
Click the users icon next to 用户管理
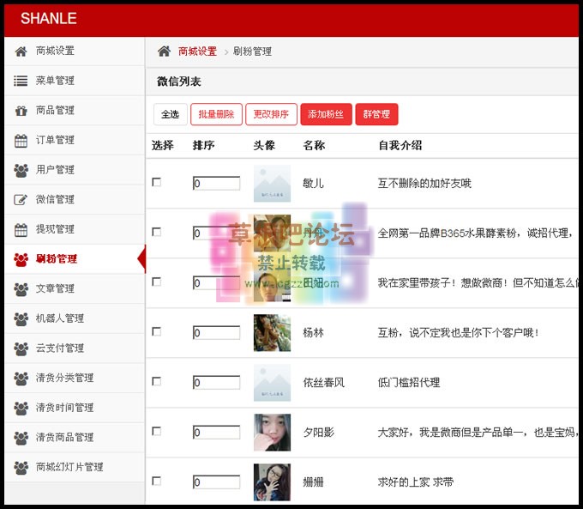click(x=21, y=170)
